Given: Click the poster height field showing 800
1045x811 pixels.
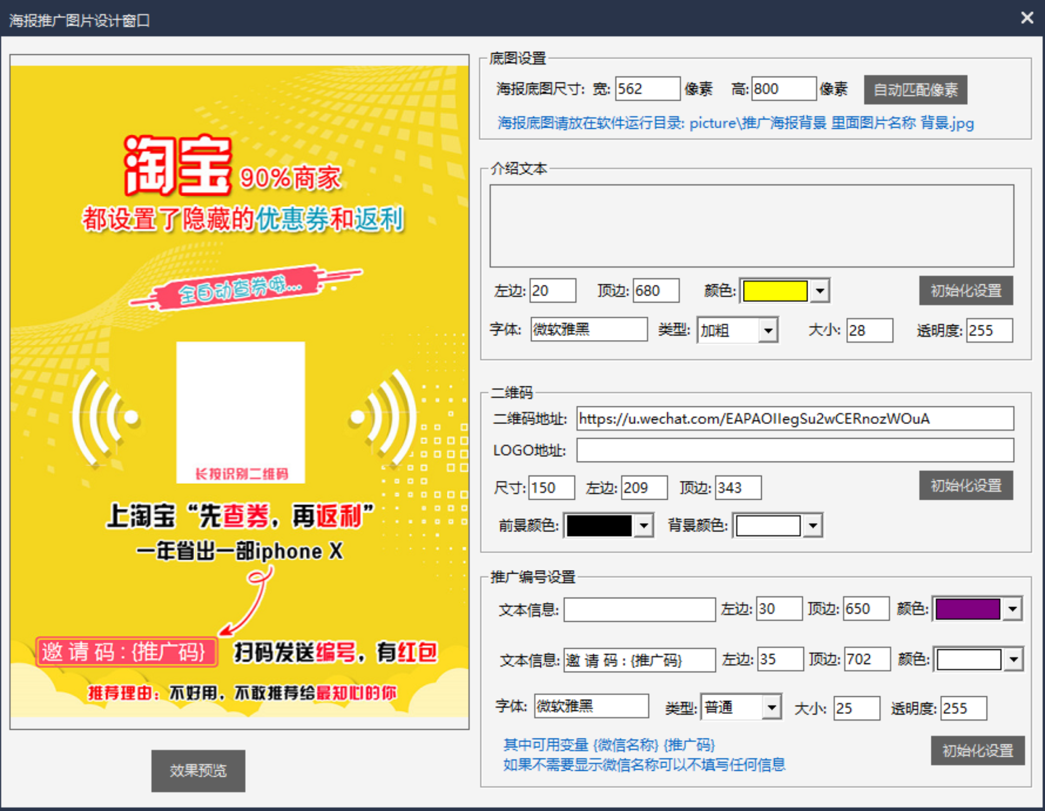Looking at the screenshot, I should [784, 89].
